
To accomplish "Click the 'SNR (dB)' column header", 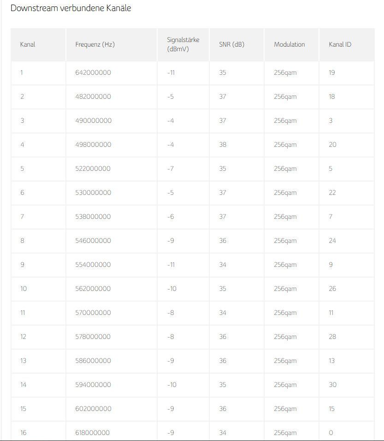I will (231, 44).
